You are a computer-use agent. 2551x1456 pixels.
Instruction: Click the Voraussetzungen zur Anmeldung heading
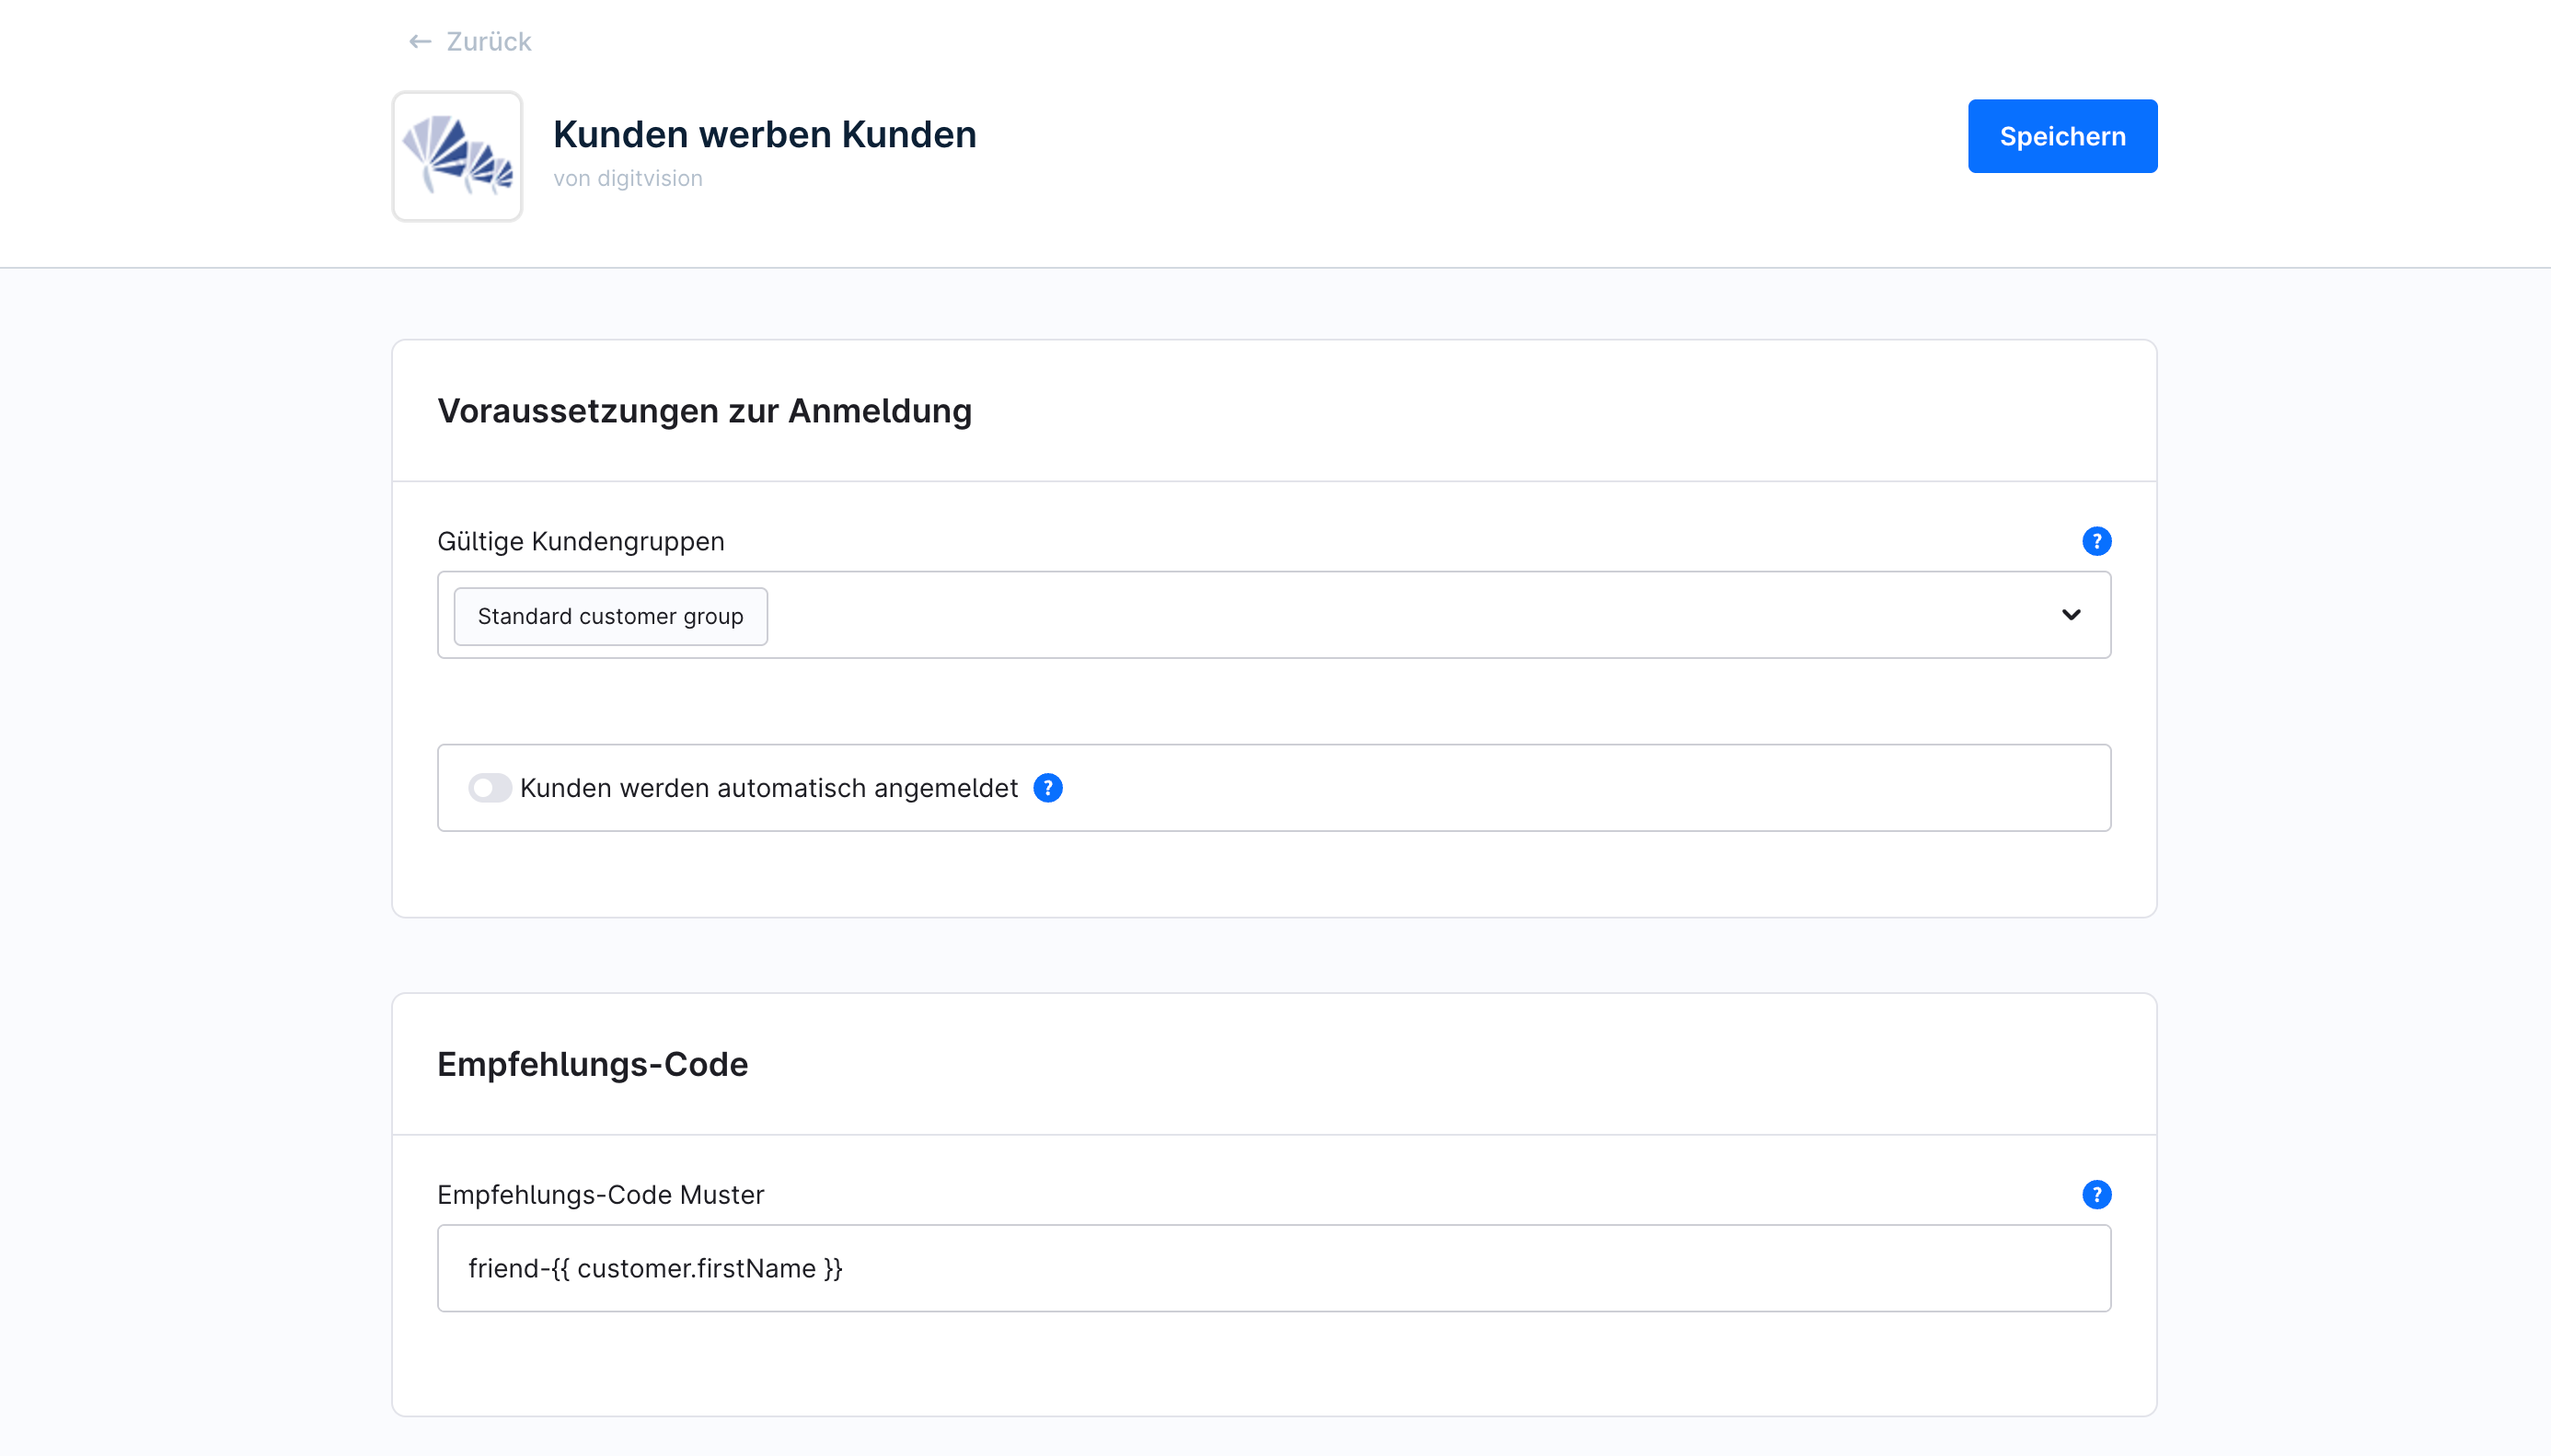coord(704,411)
